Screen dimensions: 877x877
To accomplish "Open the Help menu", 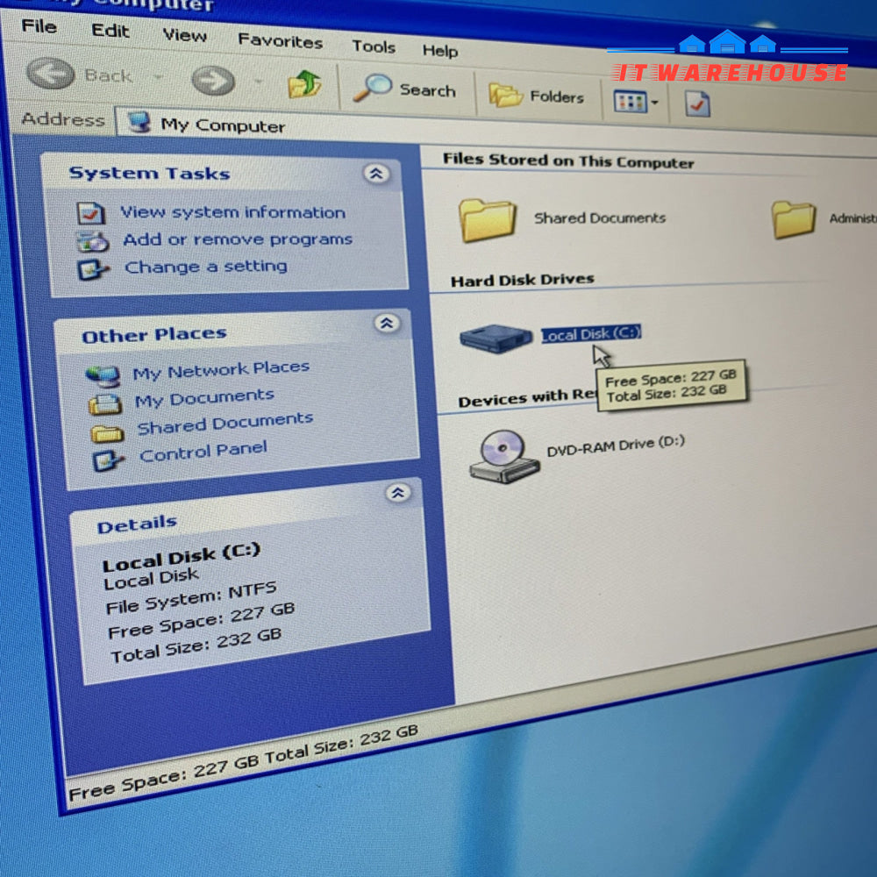I will point(439,50).
